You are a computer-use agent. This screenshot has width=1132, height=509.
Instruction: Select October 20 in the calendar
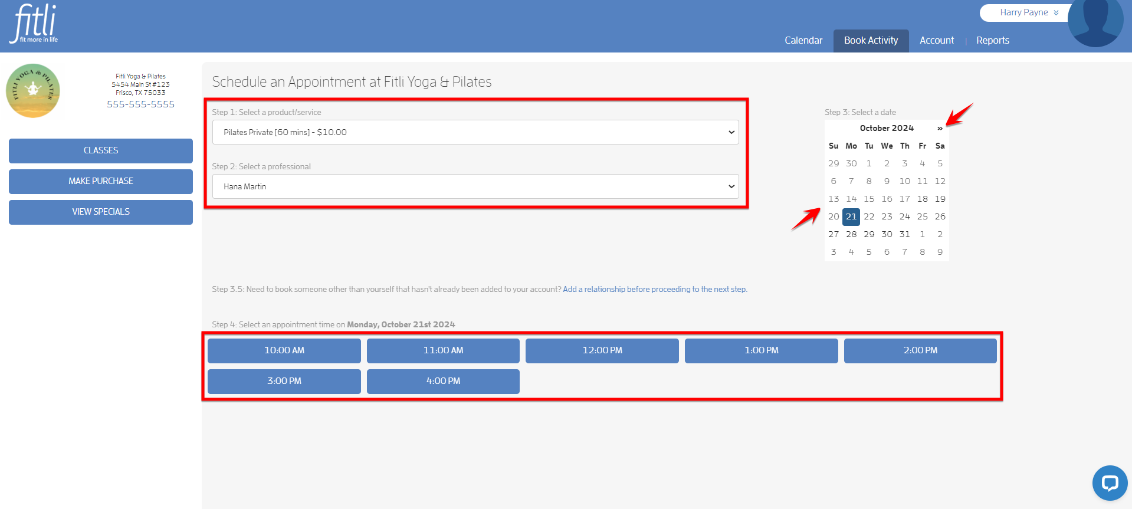click(834, 216)
